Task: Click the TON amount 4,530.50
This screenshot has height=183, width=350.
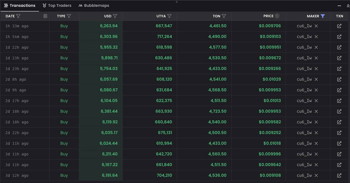Action: coord(217,58)
